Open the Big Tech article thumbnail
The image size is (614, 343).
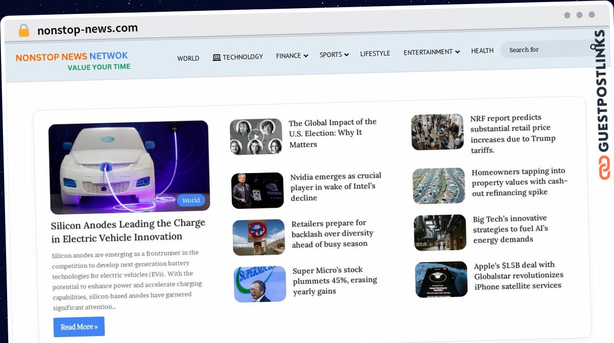[x=440, y=232]
